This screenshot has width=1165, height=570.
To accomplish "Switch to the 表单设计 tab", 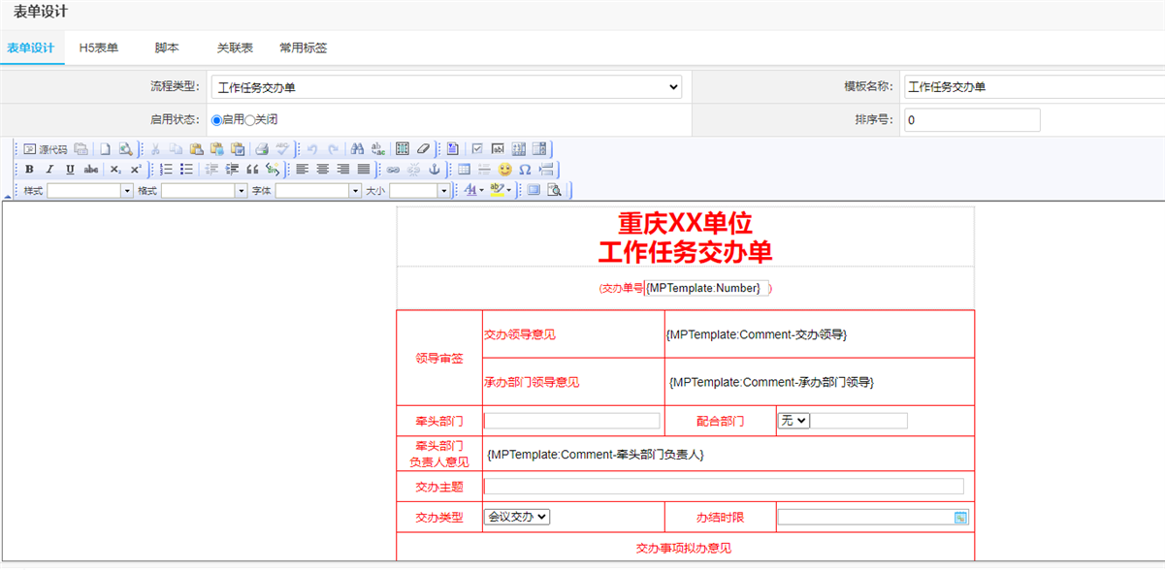I will click(x=30, y=47).
